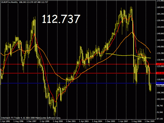Viewport: 164px width, 123px height.
Task: Click the 106.340 price axis label
Action: pos(160,93)
